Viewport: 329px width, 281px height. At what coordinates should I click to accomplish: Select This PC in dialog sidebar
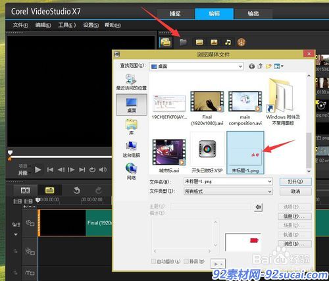[x=131, y=149]
